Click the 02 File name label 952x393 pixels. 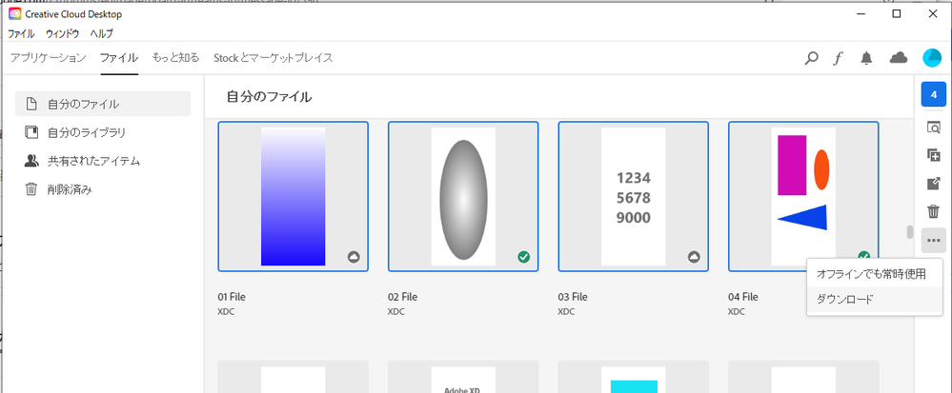(402, 297)
